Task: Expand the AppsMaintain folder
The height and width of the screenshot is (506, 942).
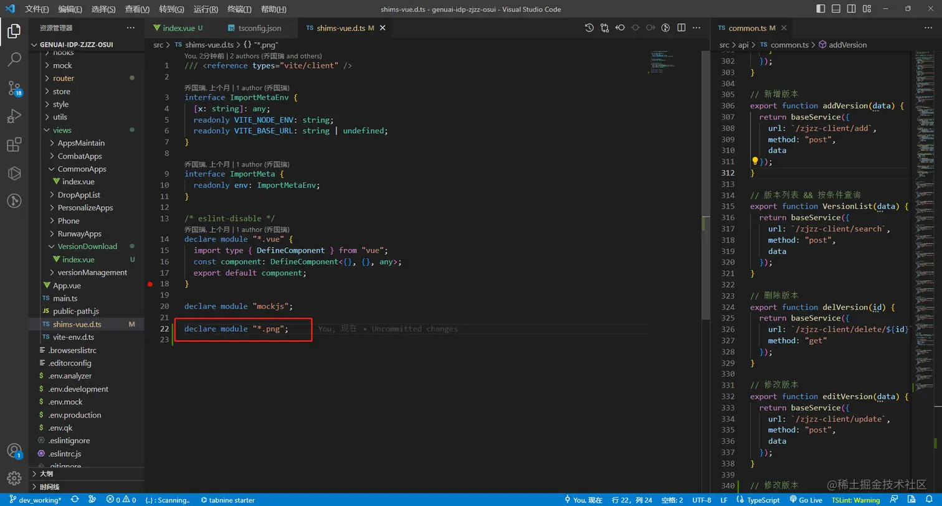Action: pos(87,143)
